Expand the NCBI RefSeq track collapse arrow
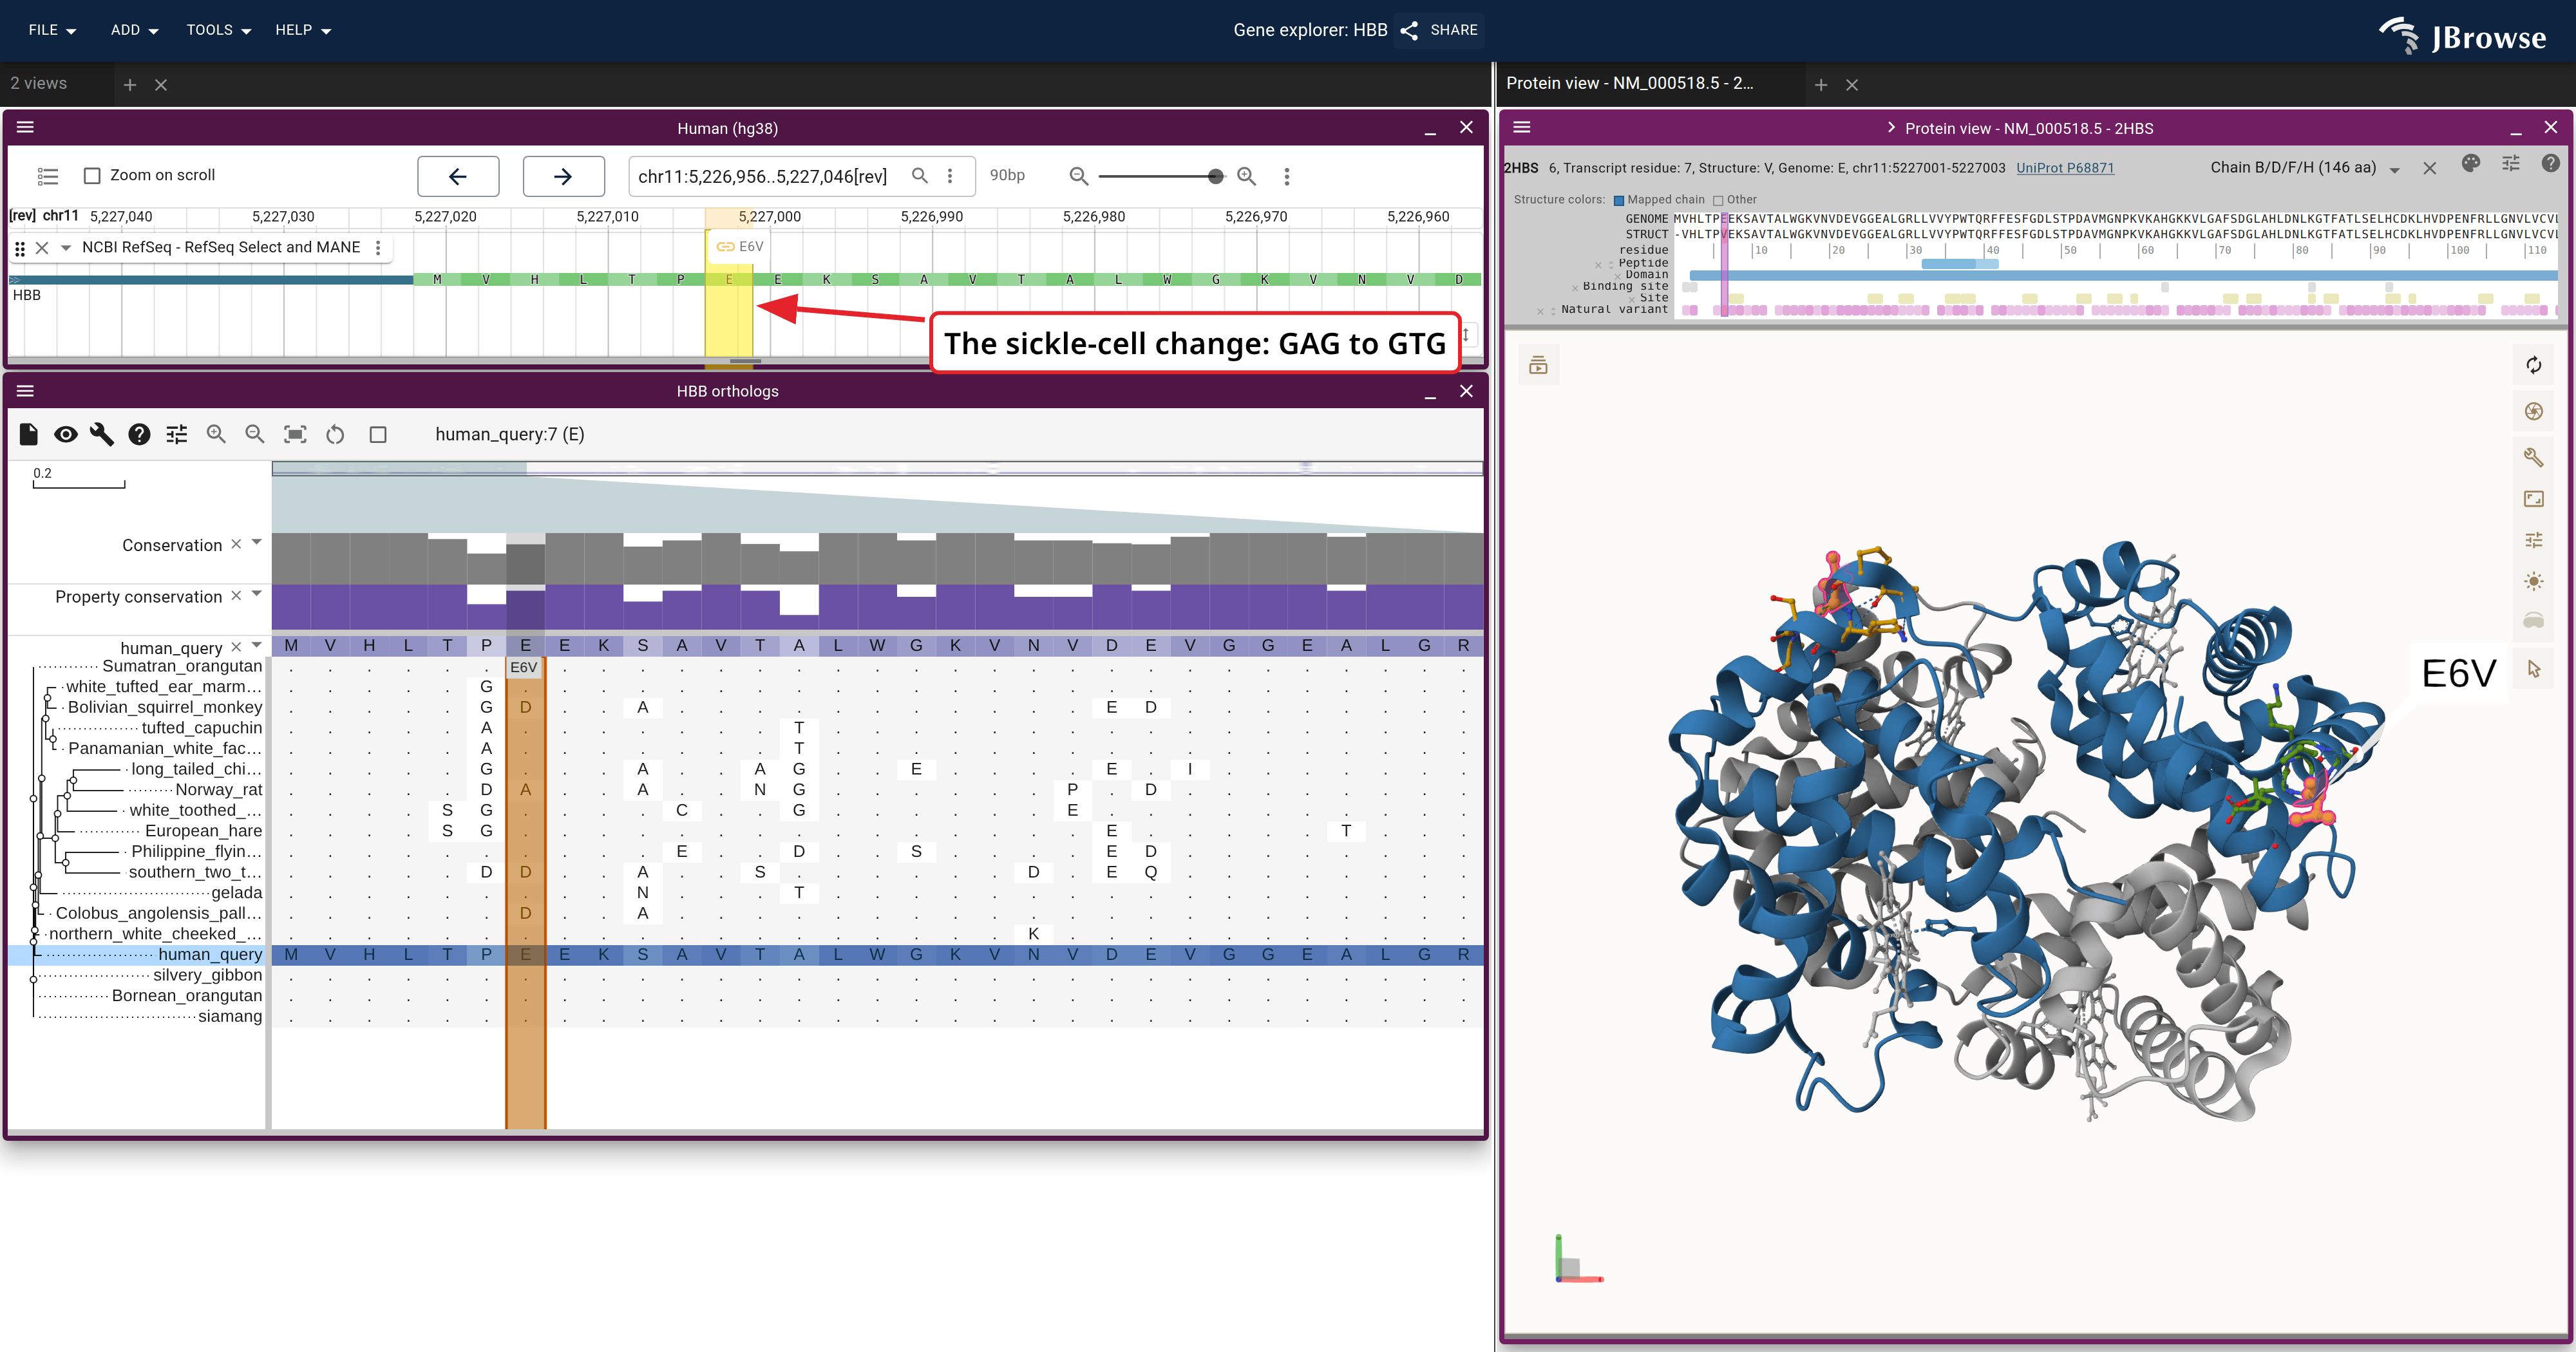 tap(66, 247)
